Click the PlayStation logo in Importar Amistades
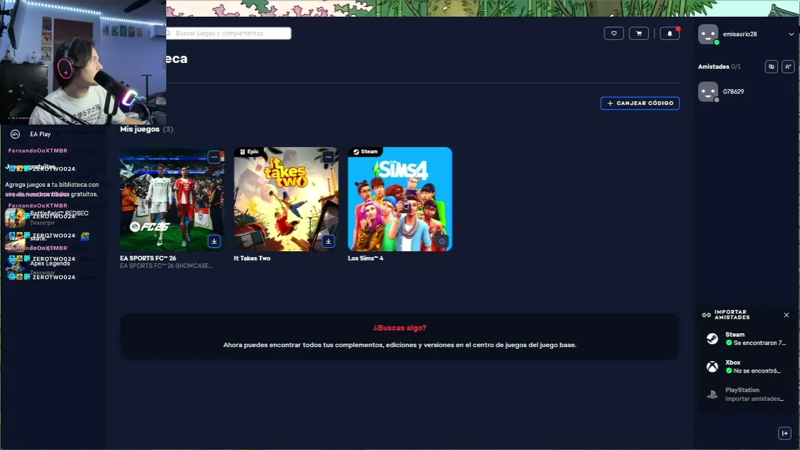Viewport: 800px width, 450px height. tap(712, 394)
